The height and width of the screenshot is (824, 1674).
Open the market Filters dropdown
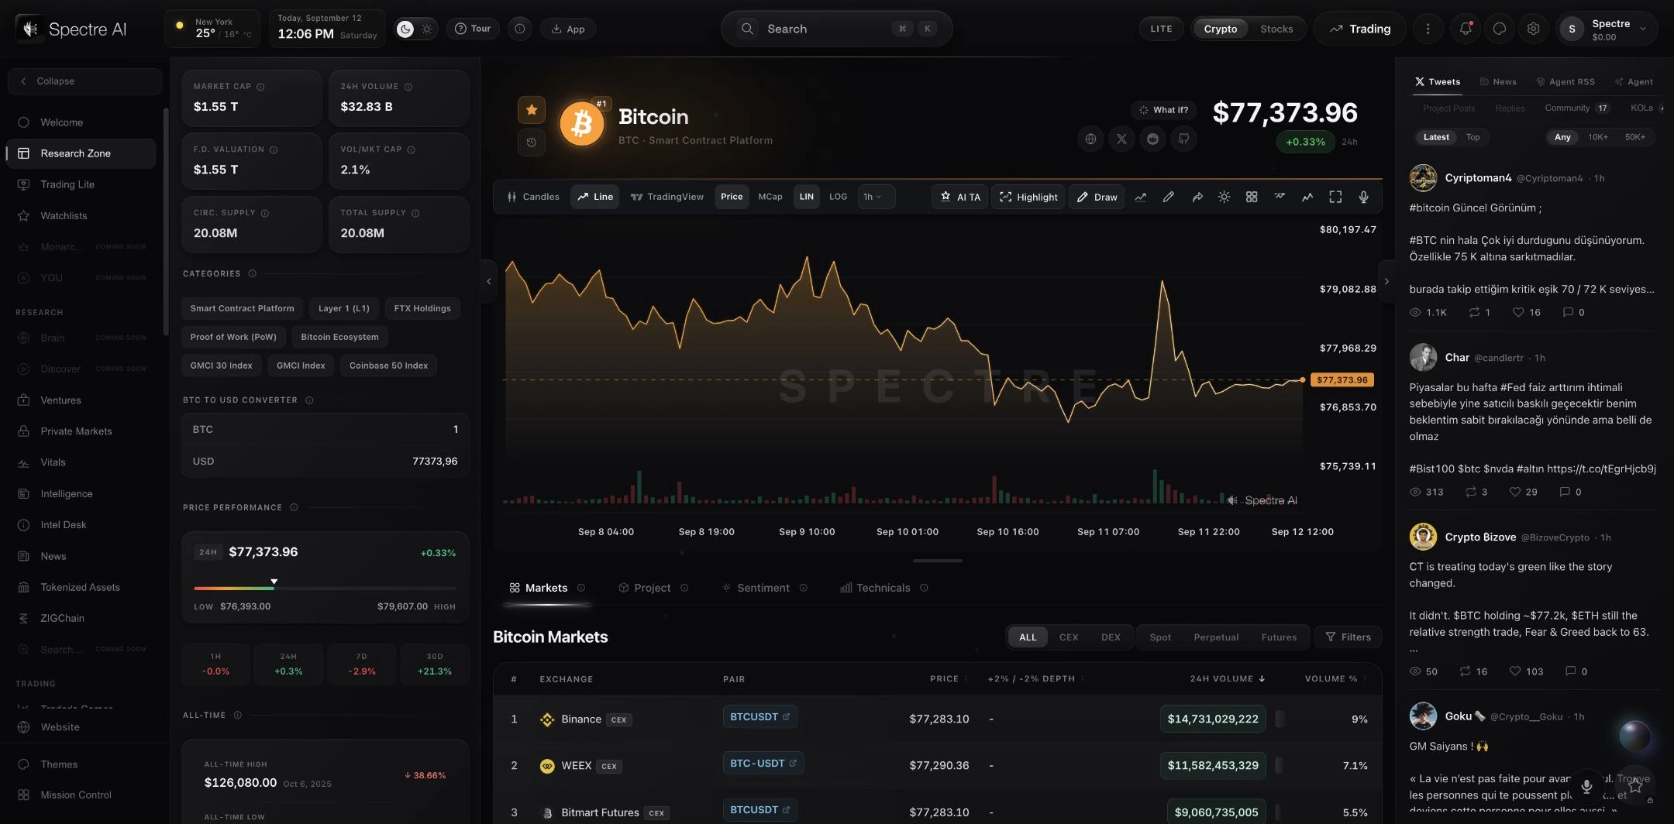pos(1348,637)
